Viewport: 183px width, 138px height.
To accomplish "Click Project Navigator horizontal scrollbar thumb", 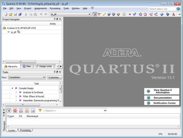I will [x=21, y=62].
